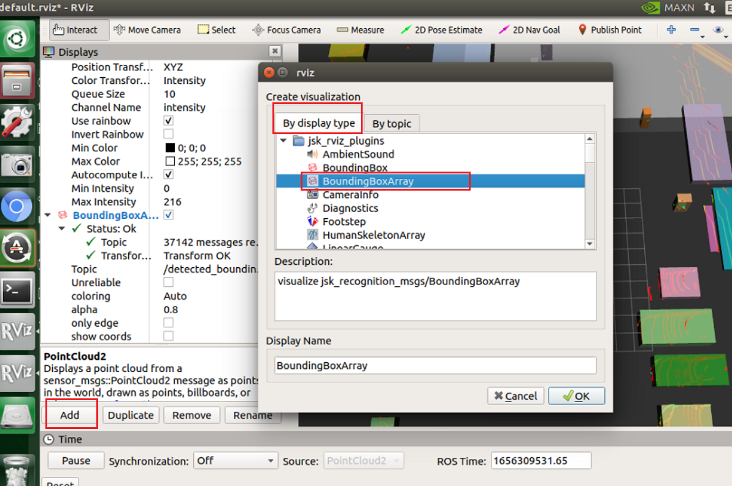Confirm the dialog with OK

click(576, 395)
